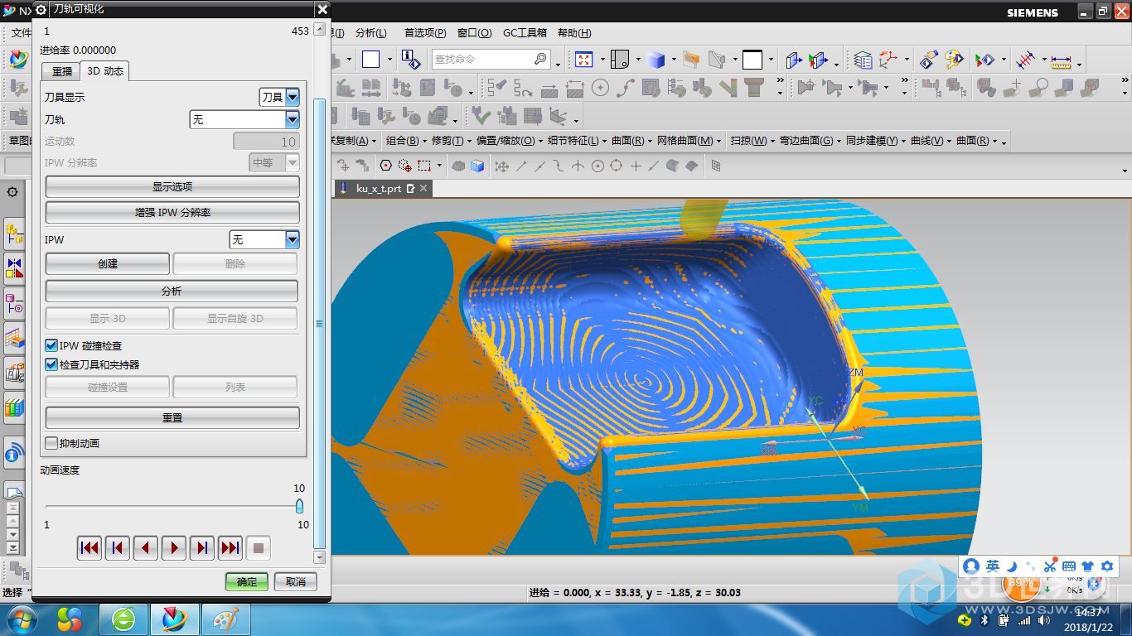Switch to 3D 动态 tab

[105, 71]
